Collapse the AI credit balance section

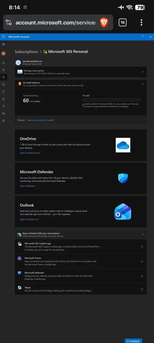pyautogui.click(x=143, y=84)
